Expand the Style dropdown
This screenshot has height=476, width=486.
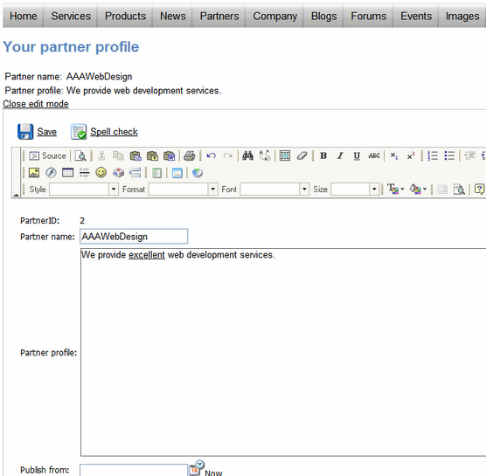pyautogui.click(x=114, y=190)
